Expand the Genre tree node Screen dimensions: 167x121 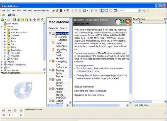(4, 41)
